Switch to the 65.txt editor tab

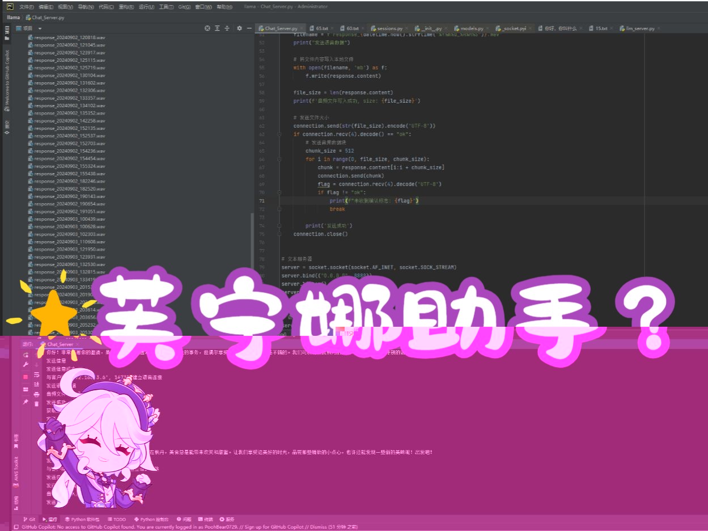click(322, 28)
